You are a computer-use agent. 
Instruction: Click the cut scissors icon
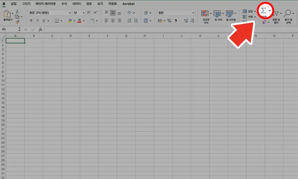point(17,12)
